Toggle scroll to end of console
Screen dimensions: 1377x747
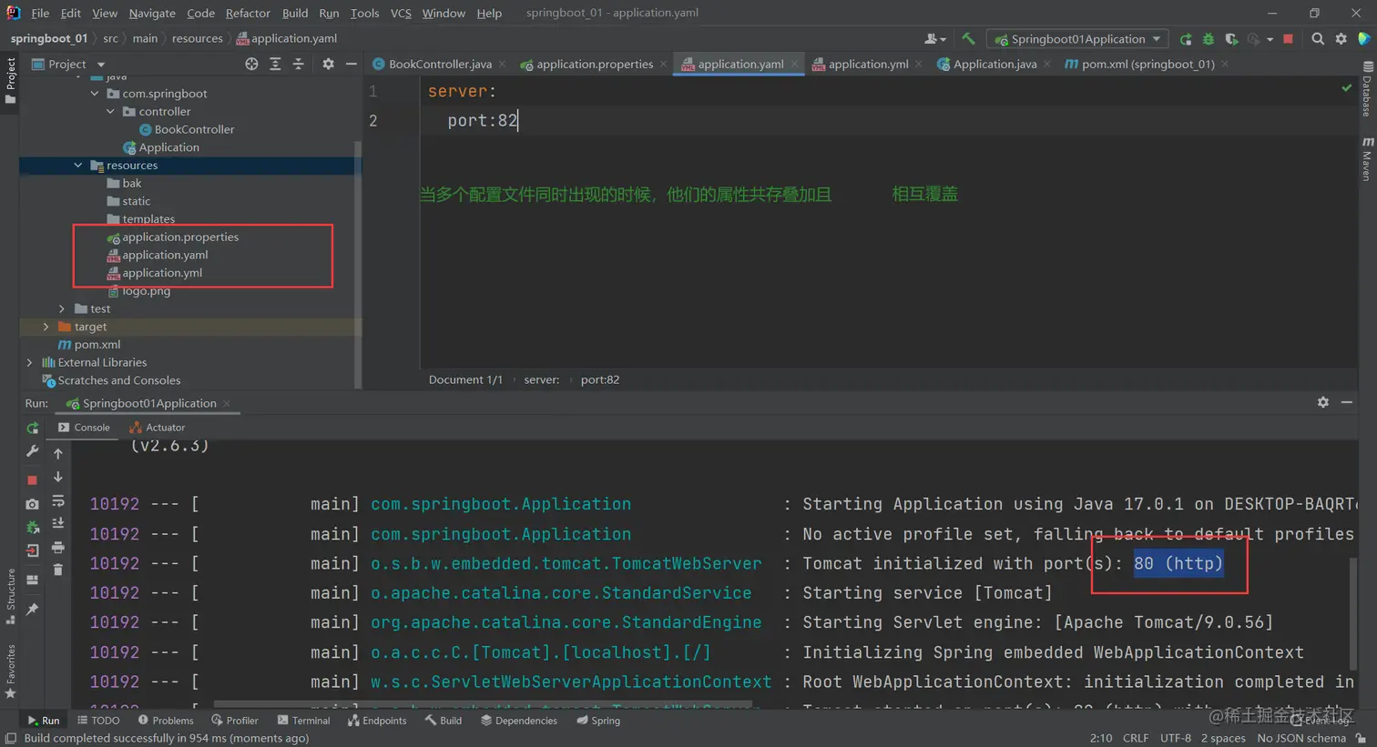58,524
